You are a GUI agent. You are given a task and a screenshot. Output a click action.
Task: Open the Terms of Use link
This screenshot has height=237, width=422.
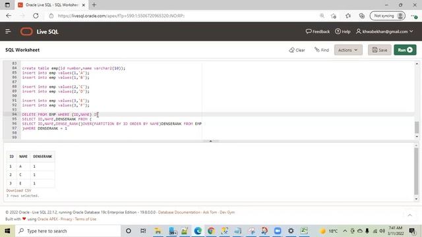click(x=86, y=219)
